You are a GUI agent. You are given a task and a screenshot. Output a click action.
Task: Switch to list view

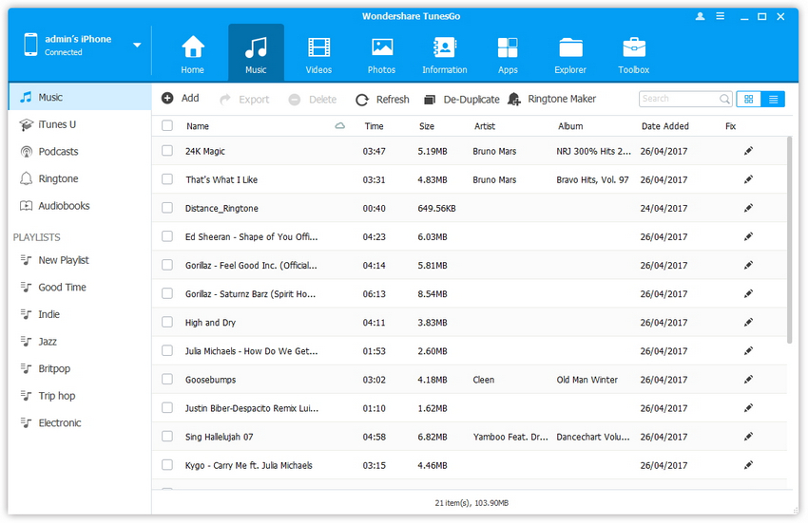pos(773,99)
